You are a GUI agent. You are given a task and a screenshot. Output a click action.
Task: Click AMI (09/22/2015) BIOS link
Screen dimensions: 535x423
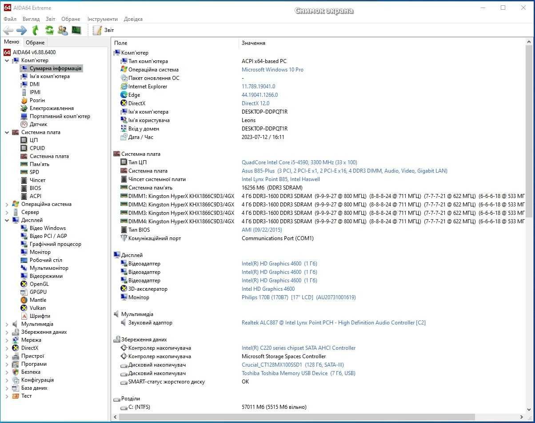pos(262,230)
